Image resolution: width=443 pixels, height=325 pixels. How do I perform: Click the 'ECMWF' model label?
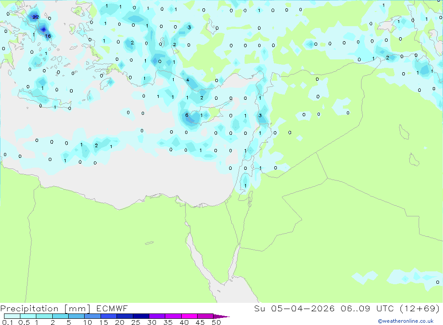(112, 308)
